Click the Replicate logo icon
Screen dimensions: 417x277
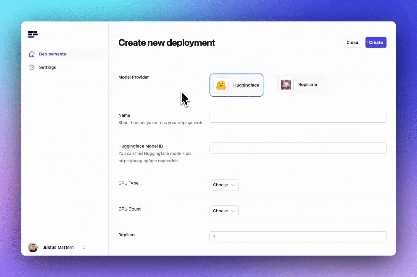[x=286, y=85]
